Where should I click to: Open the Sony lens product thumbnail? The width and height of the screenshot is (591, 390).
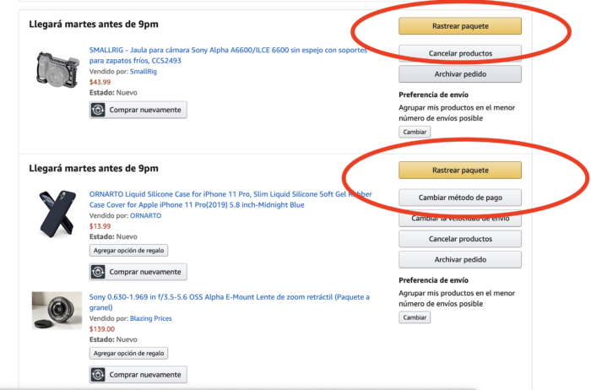(57, 311)
